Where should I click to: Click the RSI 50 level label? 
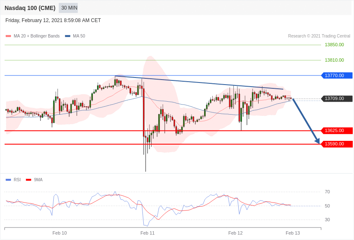coord(327,206)
